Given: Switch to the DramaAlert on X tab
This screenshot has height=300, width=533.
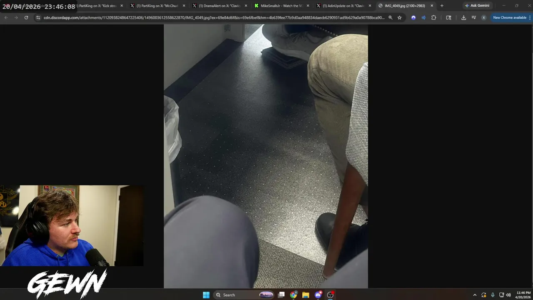Looking at the screenshot, I should 219,6.
